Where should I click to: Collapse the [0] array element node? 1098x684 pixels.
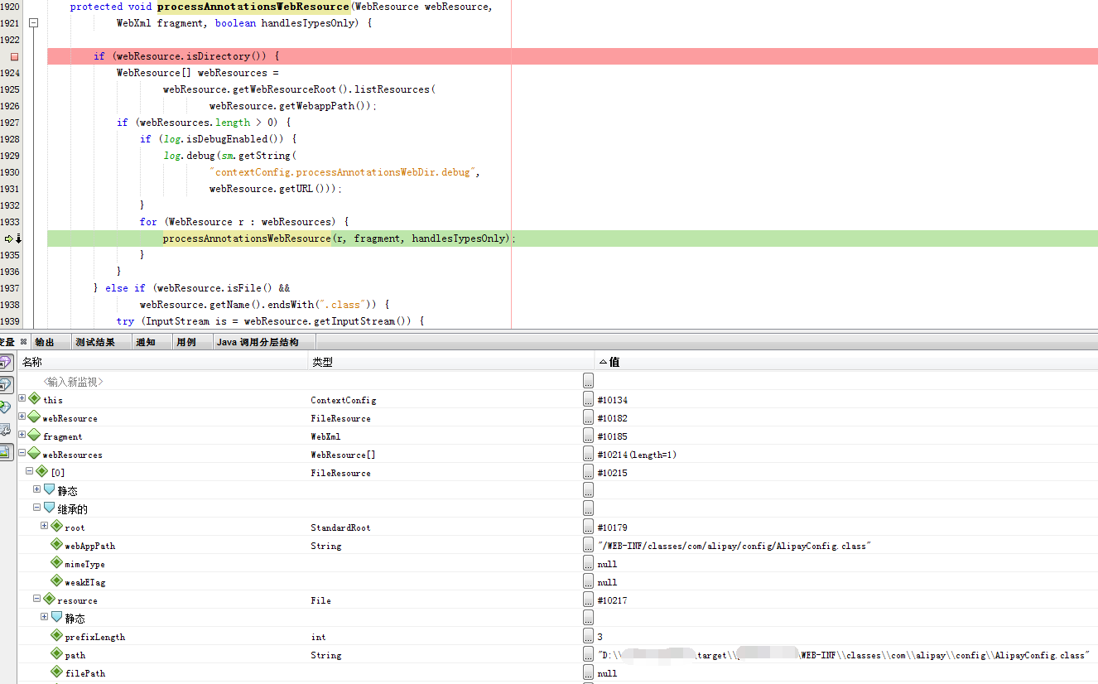[29, 471]
